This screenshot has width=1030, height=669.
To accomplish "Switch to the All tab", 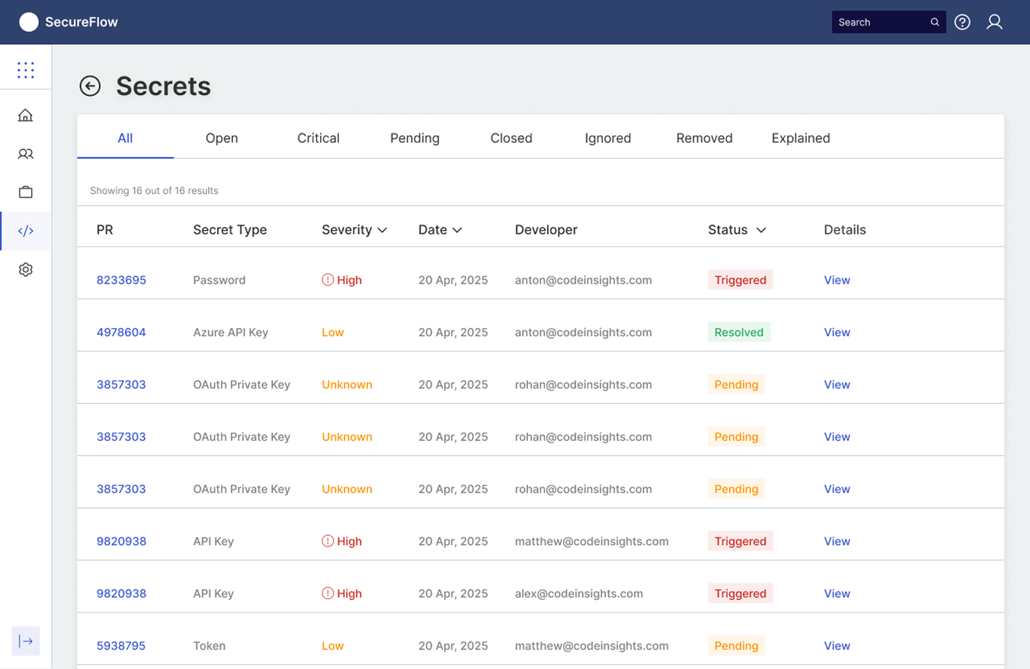I will 125,138.
